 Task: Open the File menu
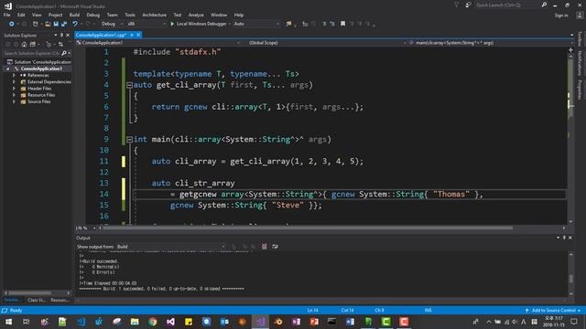(6, 15)
